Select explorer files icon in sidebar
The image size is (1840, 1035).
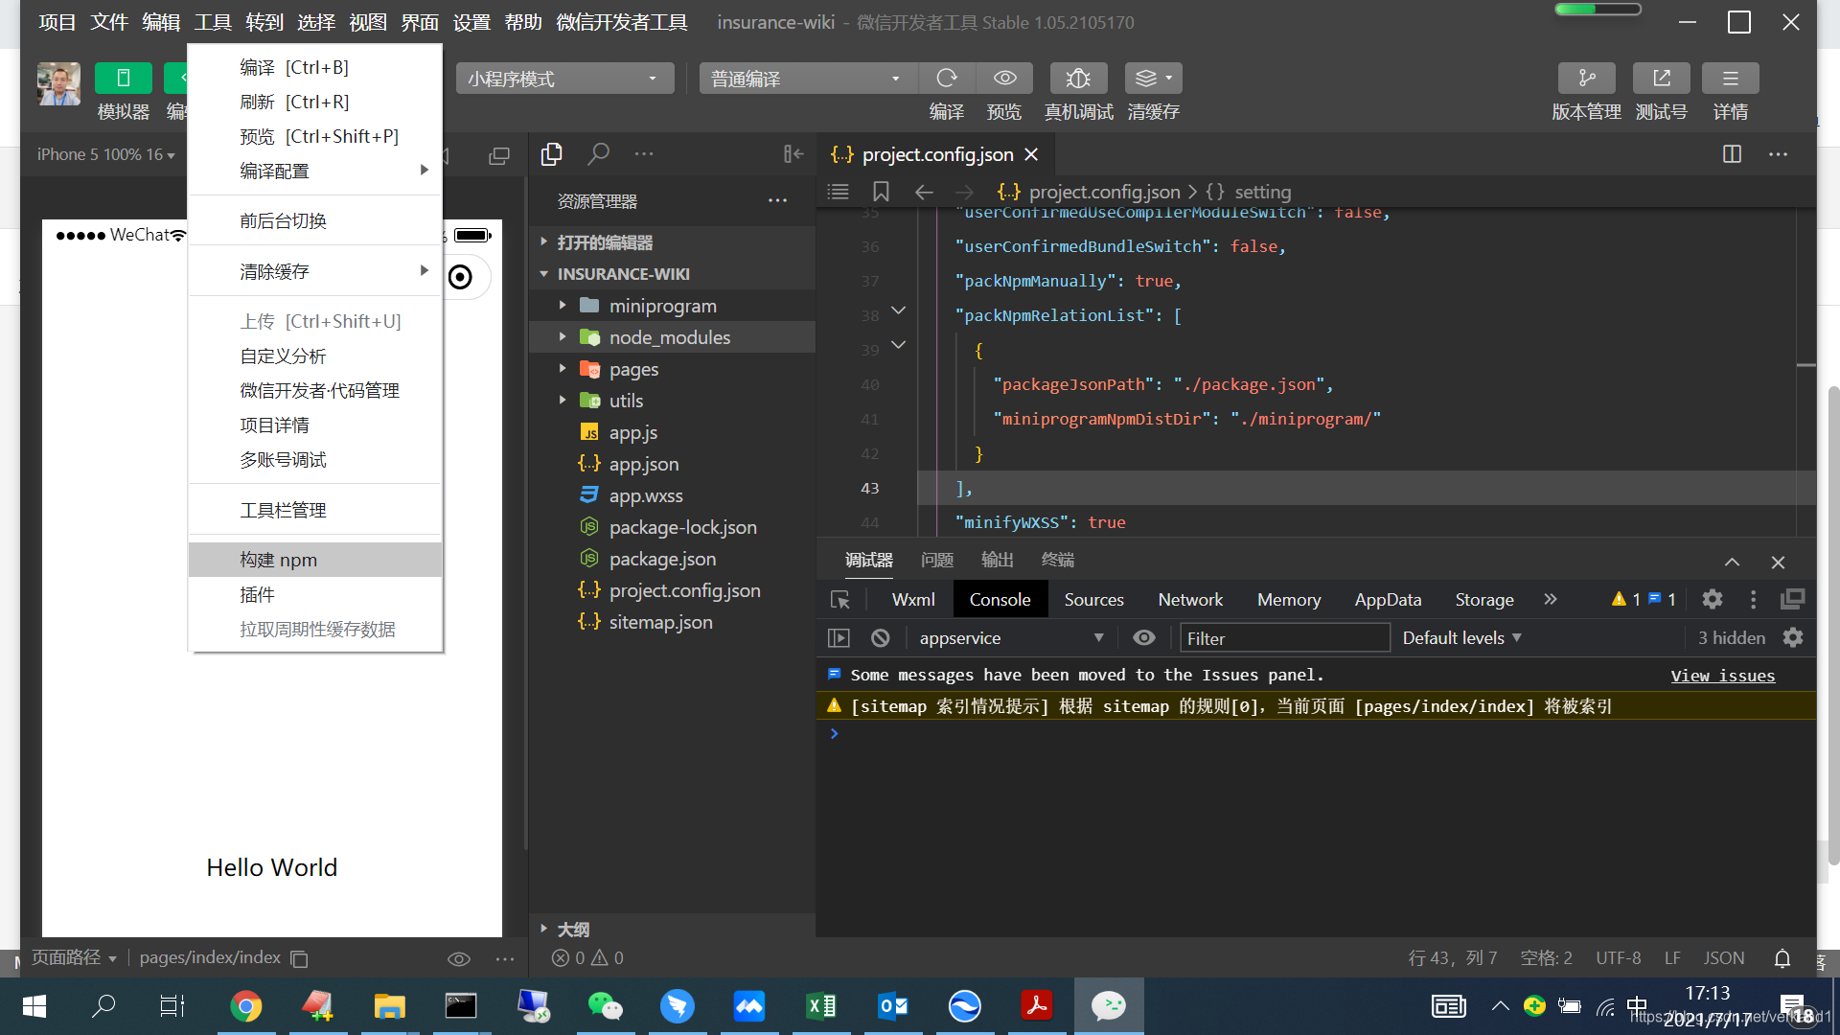point(551,154)
